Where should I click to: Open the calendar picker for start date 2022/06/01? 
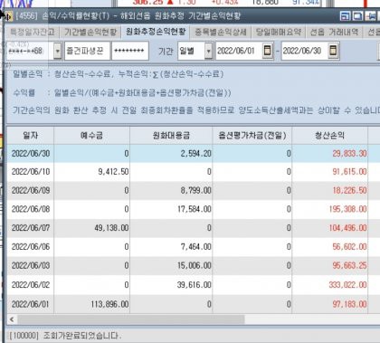(x=268, y=51)
